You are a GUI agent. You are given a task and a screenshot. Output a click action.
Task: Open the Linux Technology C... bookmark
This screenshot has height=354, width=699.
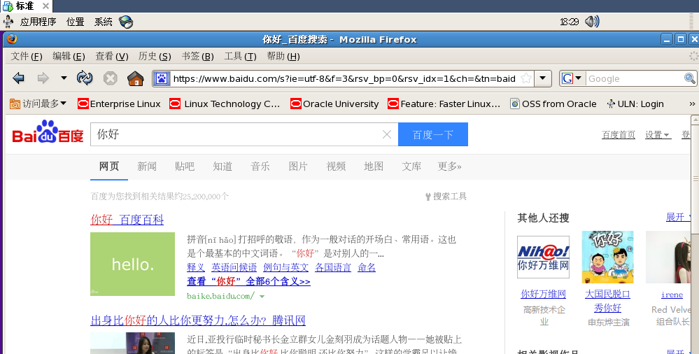[x=225, y=104]
